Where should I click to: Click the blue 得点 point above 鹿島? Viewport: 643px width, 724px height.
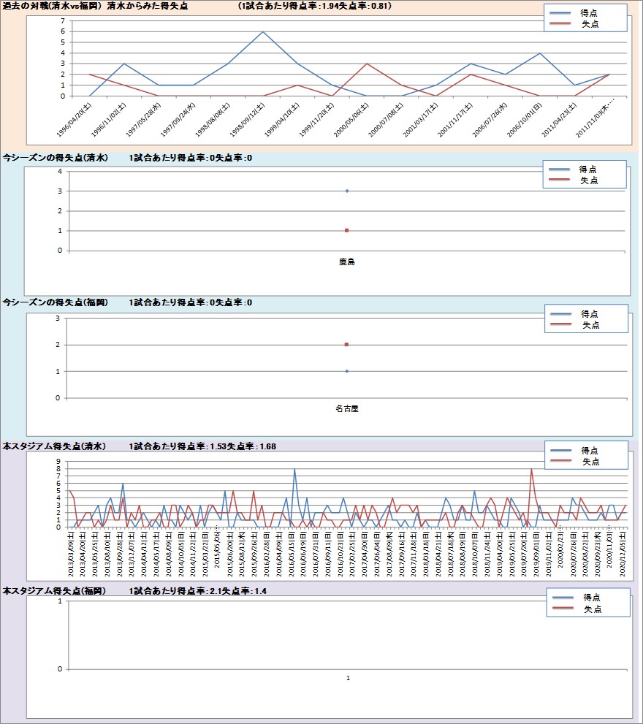tap(346, 191)
